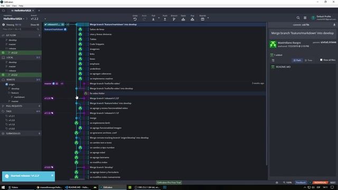Click the master branch label in graph
The width and height of the screenshot is (338, 190).
coord(51,83)
